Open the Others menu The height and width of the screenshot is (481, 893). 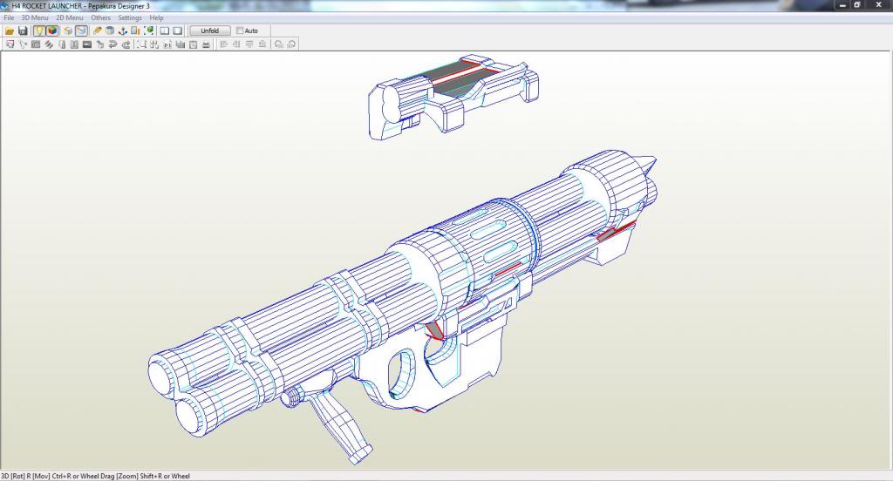coord(101,17)
